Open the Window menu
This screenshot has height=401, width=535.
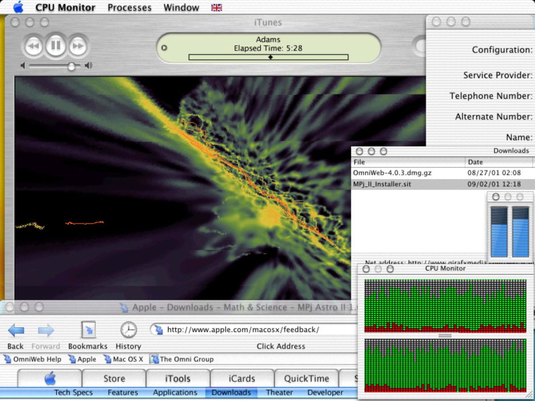pos(181,7)
